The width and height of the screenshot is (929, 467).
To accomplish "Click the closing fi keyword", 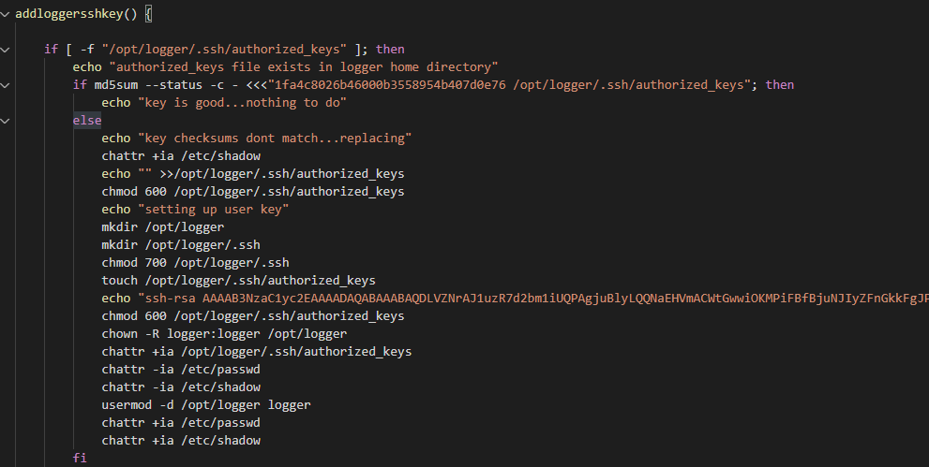I will (x=80, y=459).
